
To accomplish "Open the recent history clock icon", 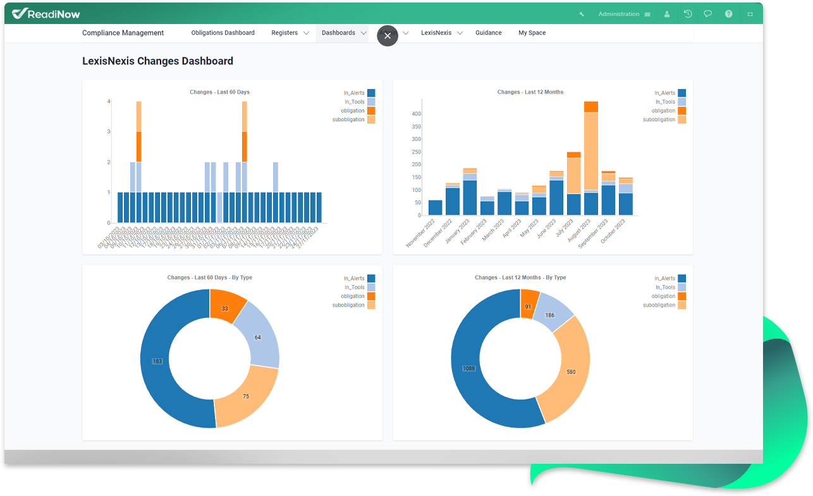I will (688, 13).
